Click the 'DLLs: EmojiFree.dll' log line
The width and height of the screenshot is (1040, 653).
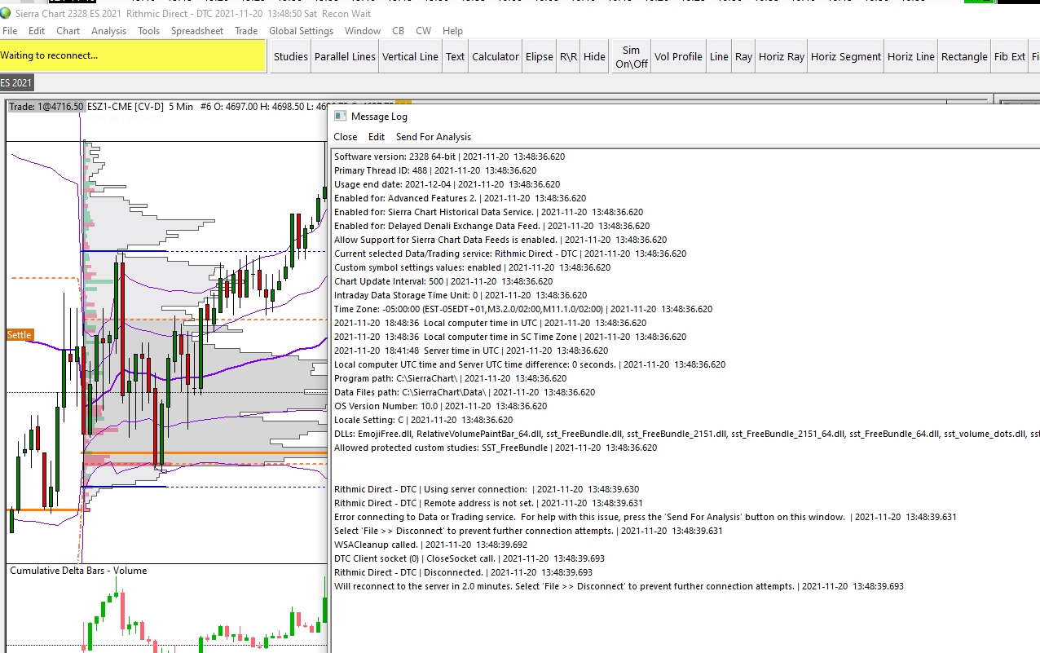pyautogui.click(x=687, y=434)
